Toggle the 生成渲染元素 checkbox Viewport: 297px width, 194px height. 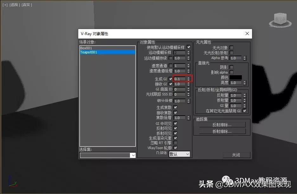point(175,138)
